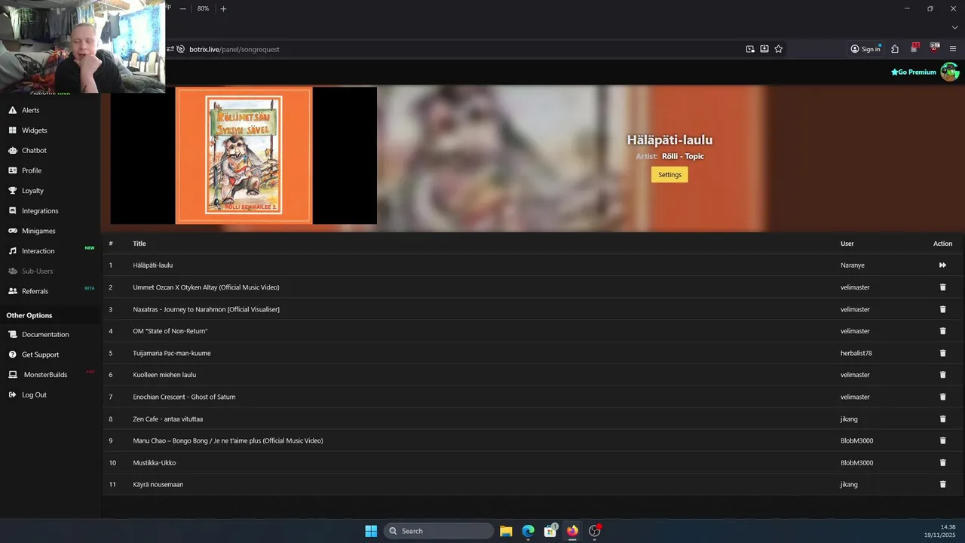
Task: Skip the currently playing Häläpäti-laulu song
Action: (x=942, y=265)
